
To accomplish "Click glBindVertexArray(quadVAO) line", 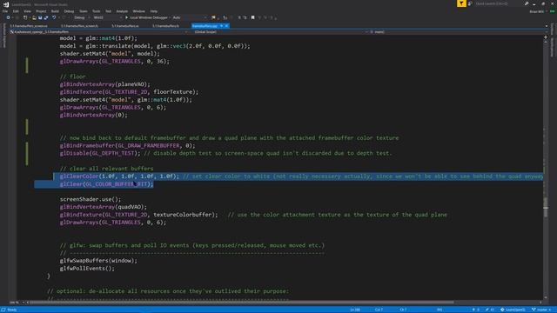I will click(103, 207).
